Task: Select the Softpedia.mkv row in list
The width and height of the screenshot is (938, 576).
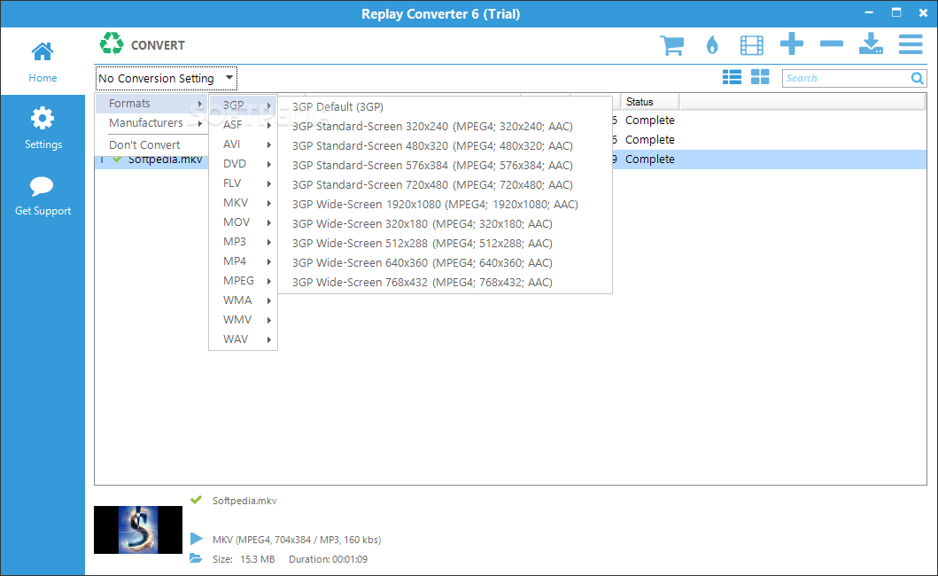Action: point(510,160)
